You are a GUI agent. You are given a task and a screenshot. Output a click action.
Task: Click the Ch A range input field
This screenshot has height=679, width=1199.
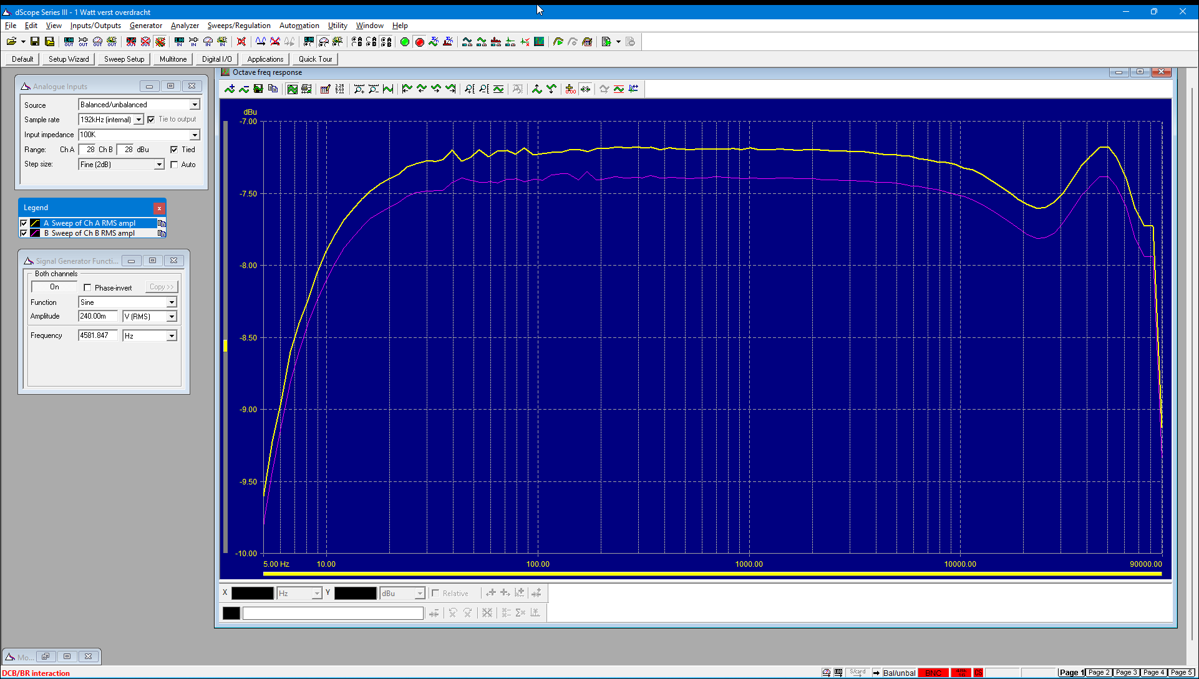click(x=87, y=150)
